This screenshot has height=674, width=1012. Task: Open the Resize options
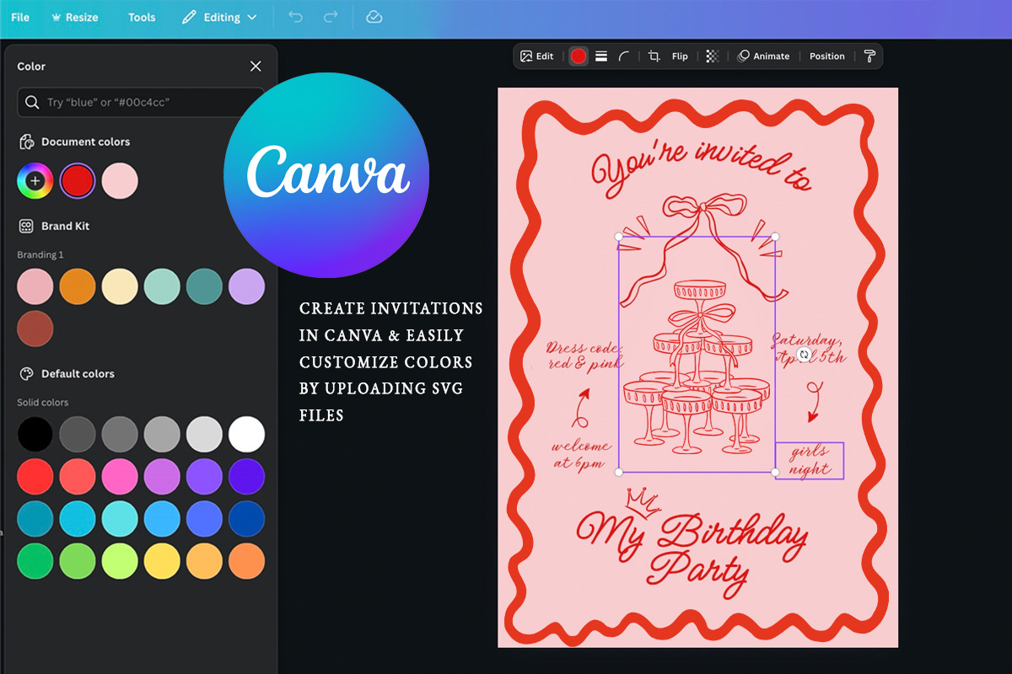pyautogui.click(x=74, y=17)
